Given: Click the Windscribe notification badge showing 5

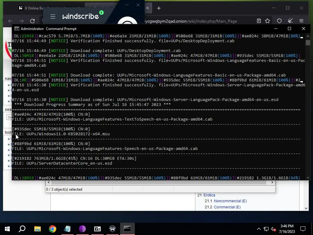Looking at the screenshot, I should [101, 13].
